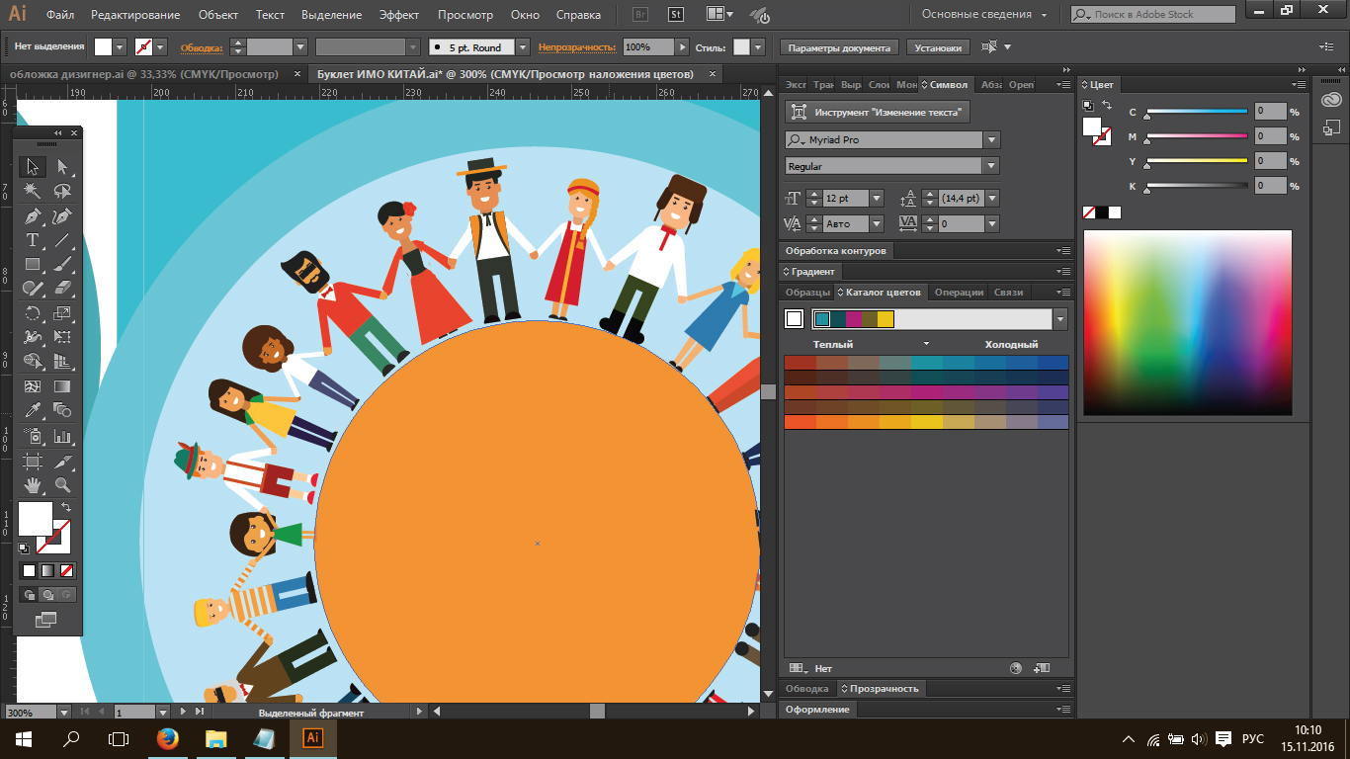This screenshot has width=1350, height=759.
Task: Click the yellow swatch in the harmony colors strip
Action: click(886, 319)
